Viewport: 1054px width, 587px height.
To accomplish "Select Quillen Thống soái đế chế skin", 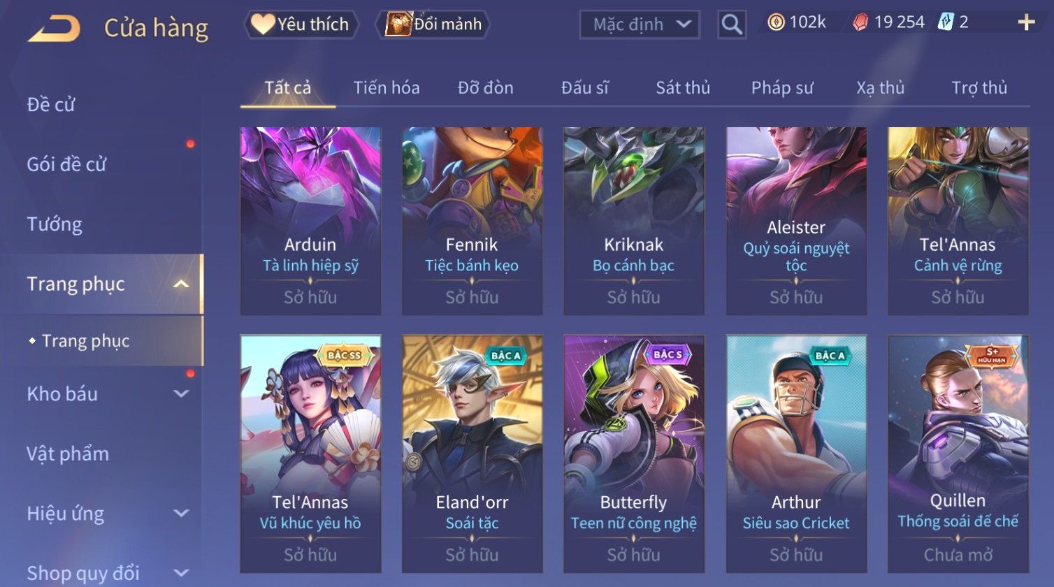I will 958,454.
